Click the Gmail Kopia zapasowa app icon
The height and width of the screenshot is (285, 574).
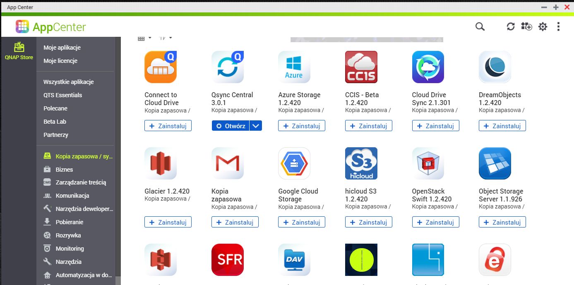[228, 163]
